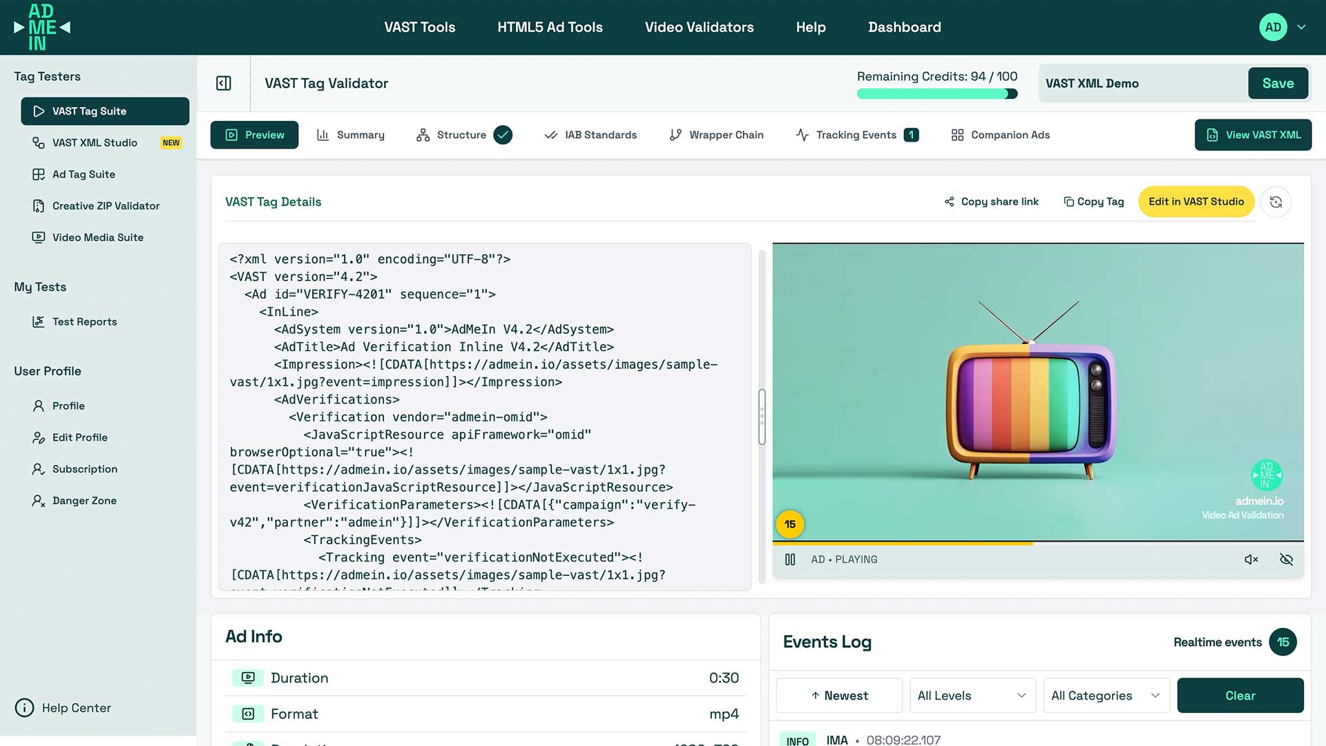Save the VAST XML Demo

(x=1278, y=83)
